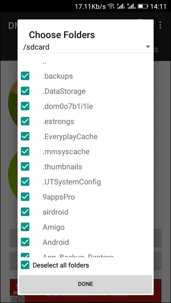This screenshot has height=303, width=171.
Task: Open the 9appsPro folder
Action: coord(59,197)
